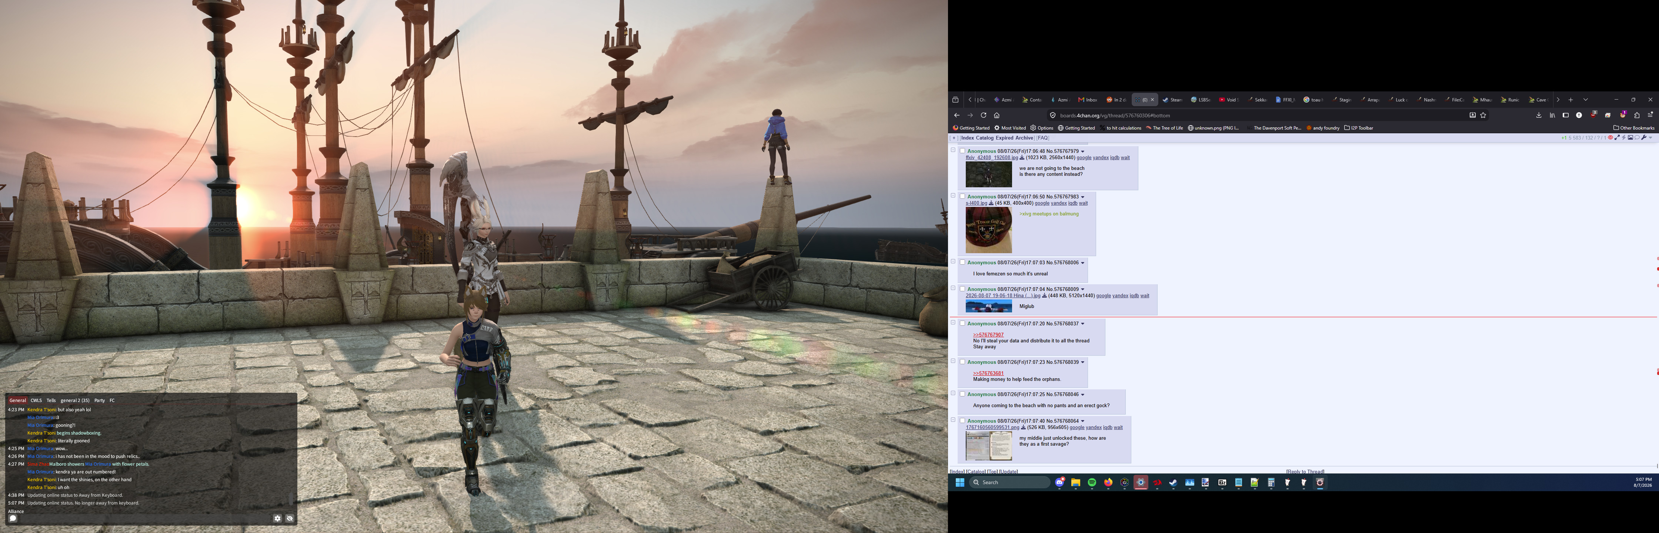1659x533 pixels.
Task: Go to Firefox home page
Action: point(996,115)
